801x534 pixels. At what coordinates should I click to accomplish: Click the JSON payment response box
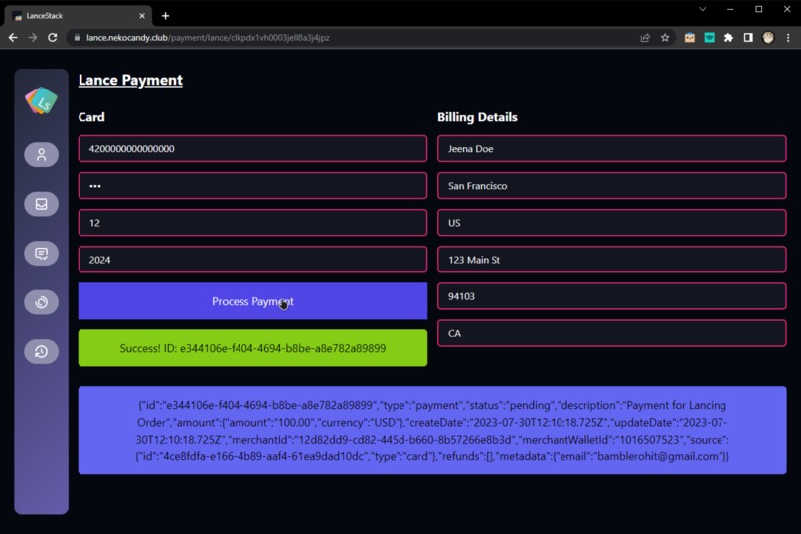pyautogui.click(x=432, y=431)
